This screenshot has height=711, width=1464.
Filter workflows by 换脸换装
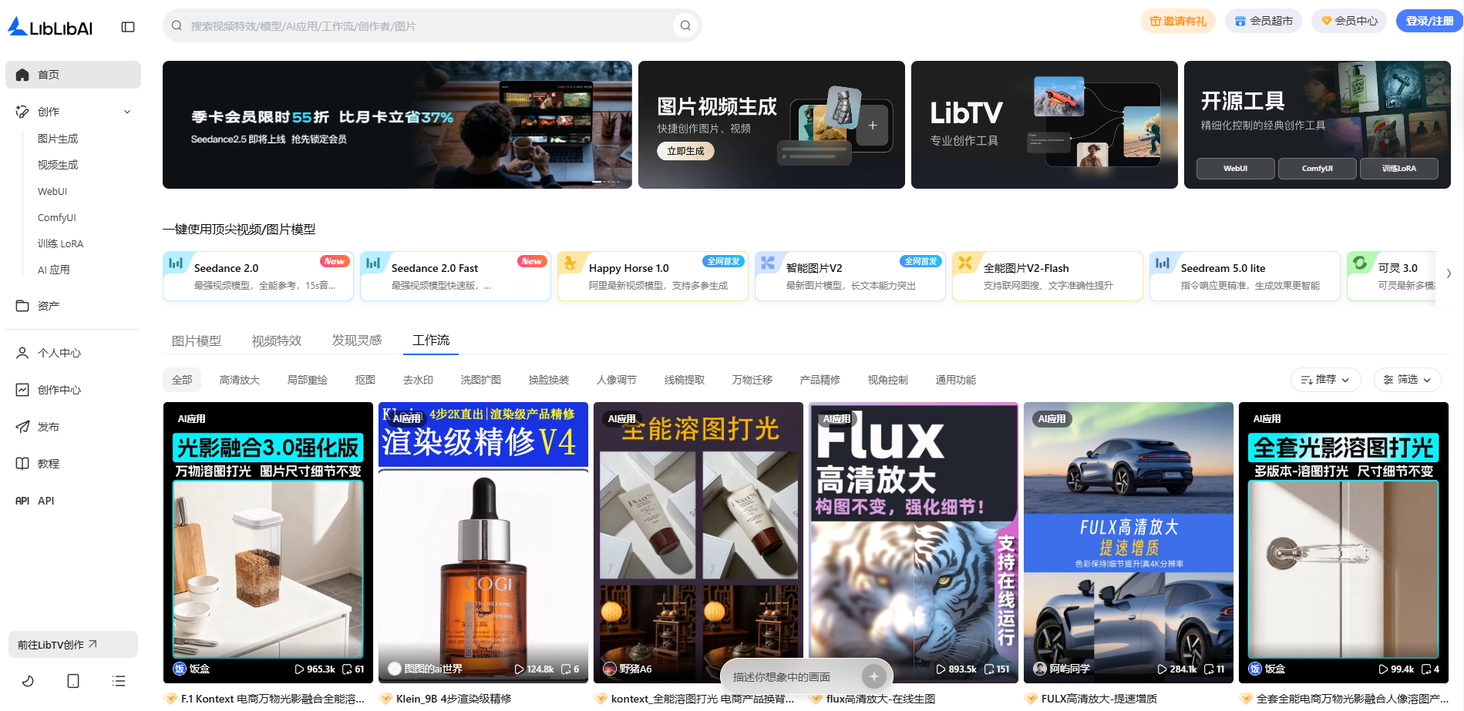(549, 380)
